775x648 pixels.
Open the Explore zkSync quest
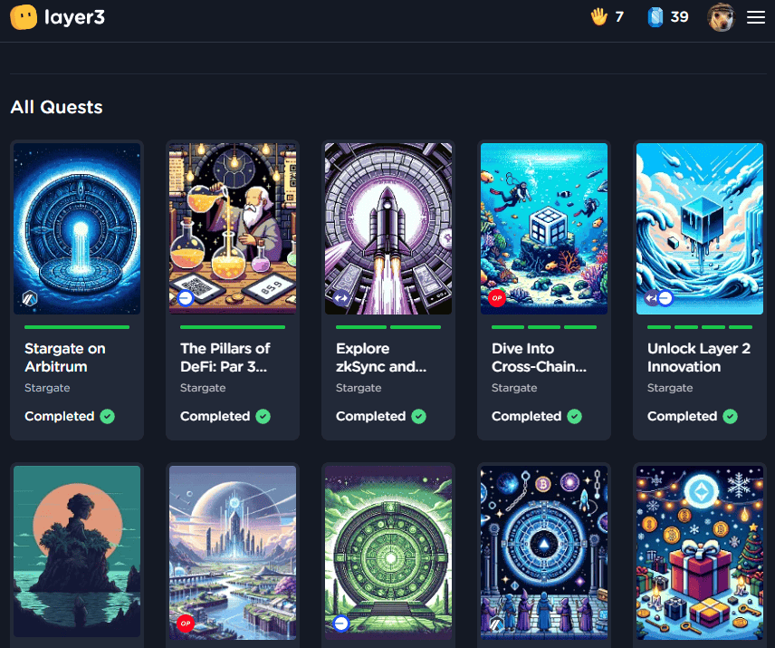(x=381, y=357)
